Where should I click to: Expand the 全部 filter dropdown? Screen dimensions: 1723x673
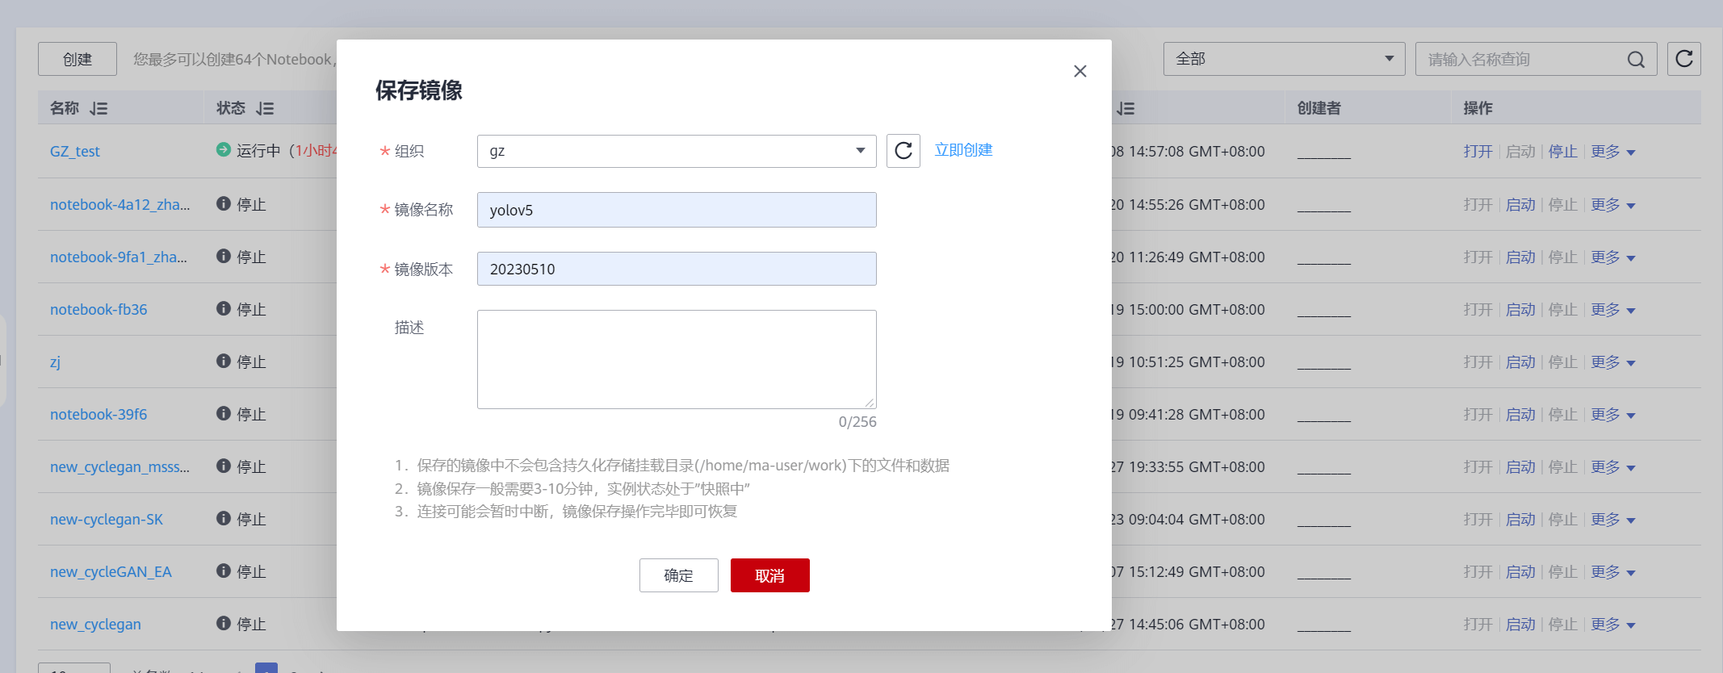[x=1283, y=59]
